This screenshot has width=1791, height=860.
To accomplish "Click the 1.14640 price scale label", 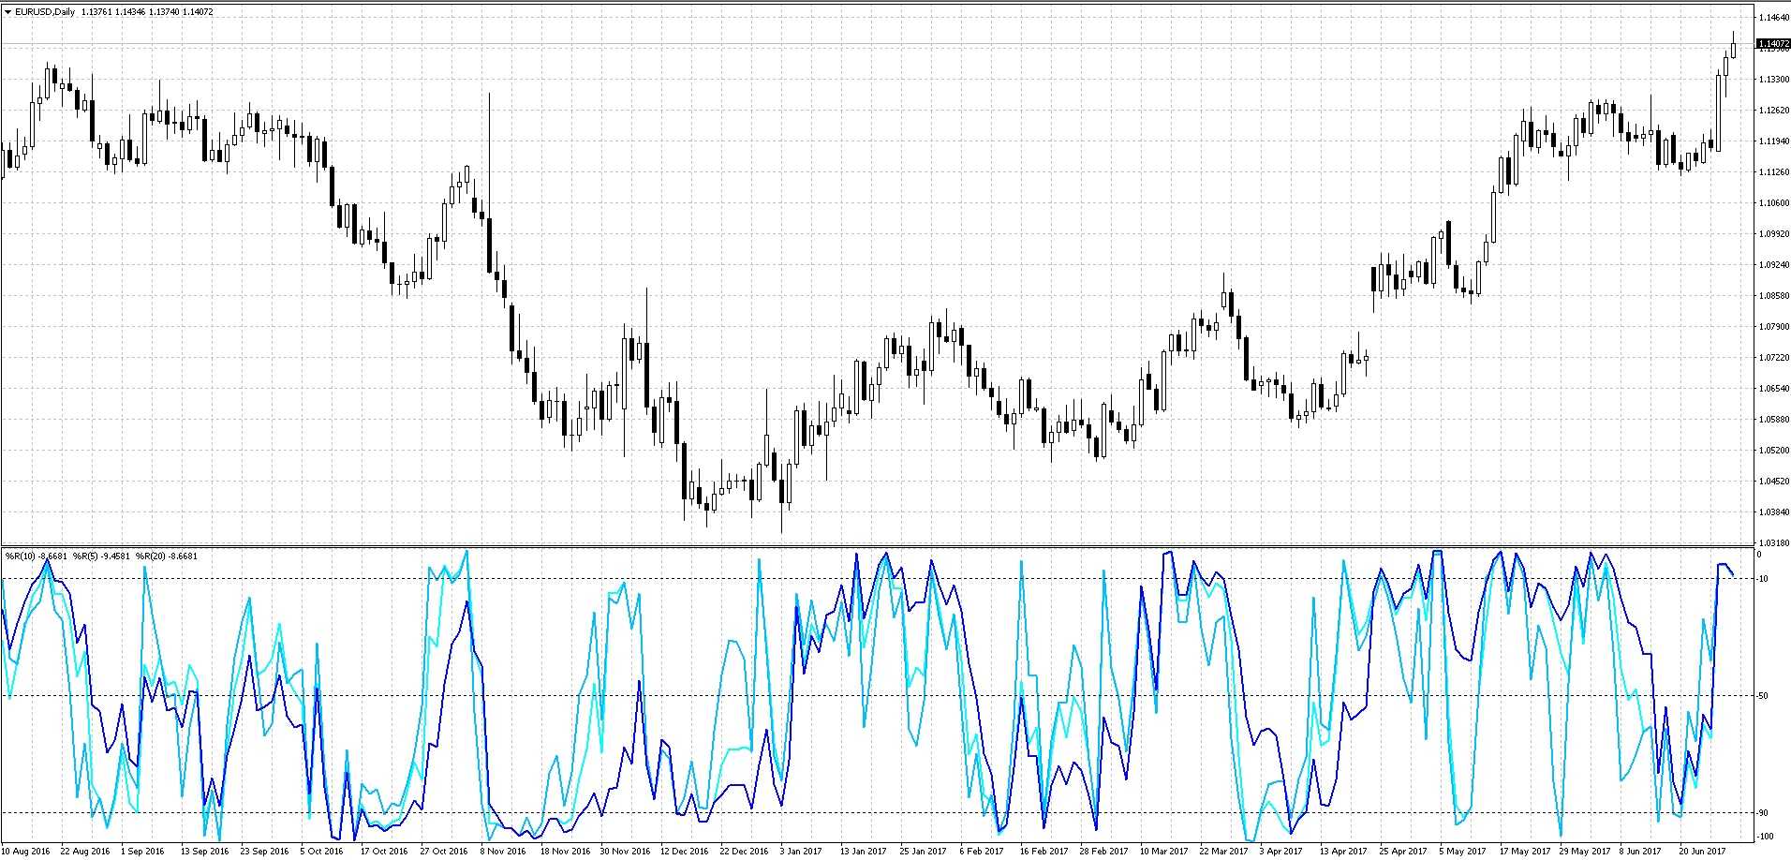I will pos(1771,18).
